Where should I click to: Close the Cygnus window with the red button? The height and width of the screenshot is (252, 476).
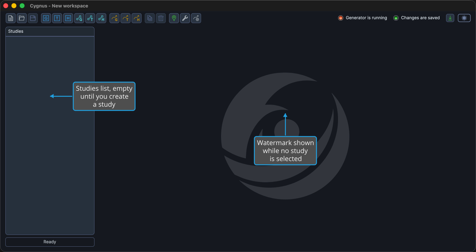coord(6,6)
